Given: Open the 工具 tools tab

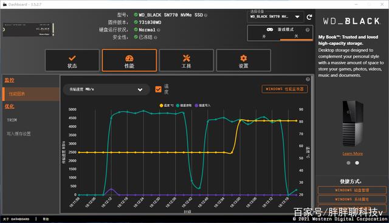Looking at the screenshot, I should click(x=187, y=60).
